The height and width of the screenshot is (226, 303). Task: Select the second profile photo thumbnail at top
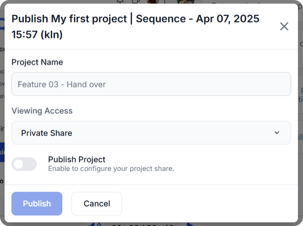(186, 1)
